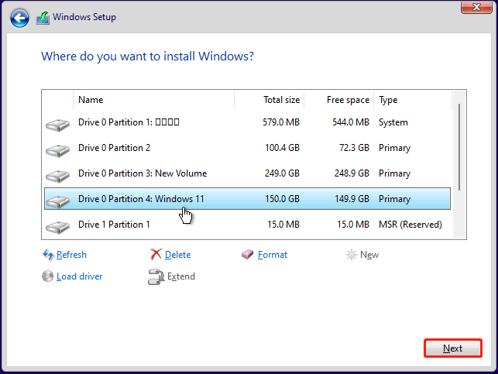The image size is (498, 374).
Task: Click the red X Delete icon
Action: (x=156, y=254)
